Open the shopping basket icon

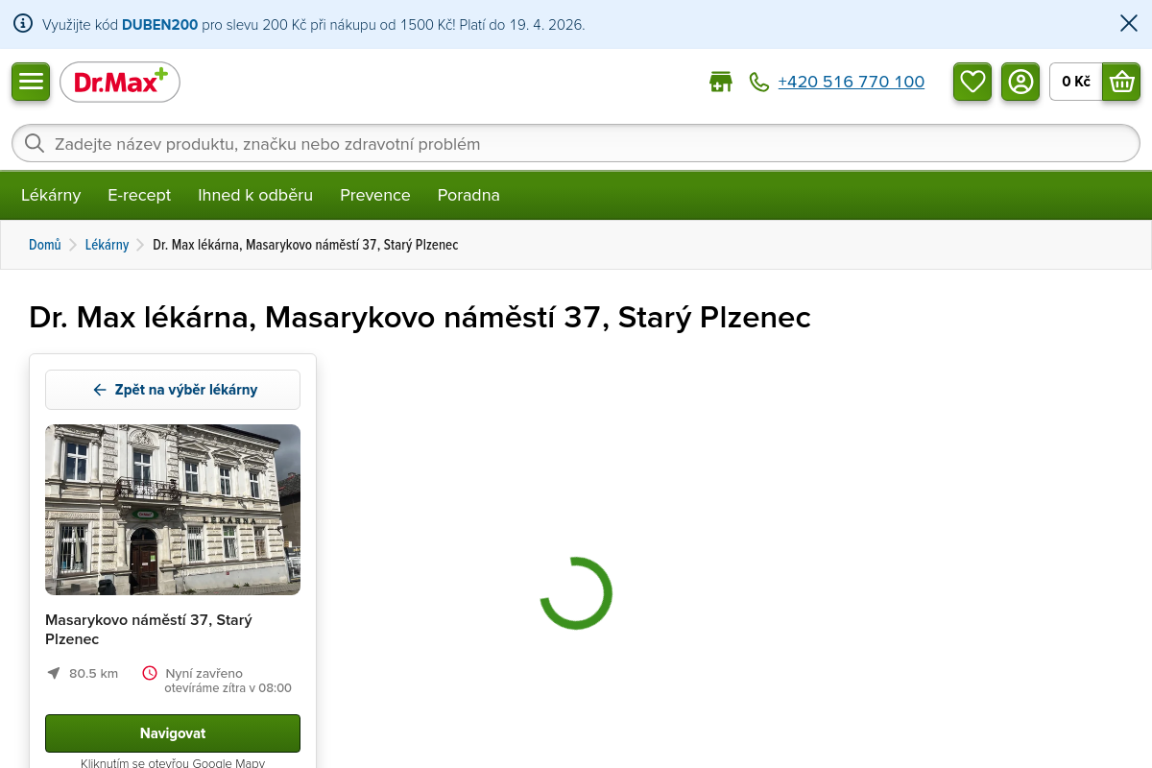click(x=1121, y=82)
